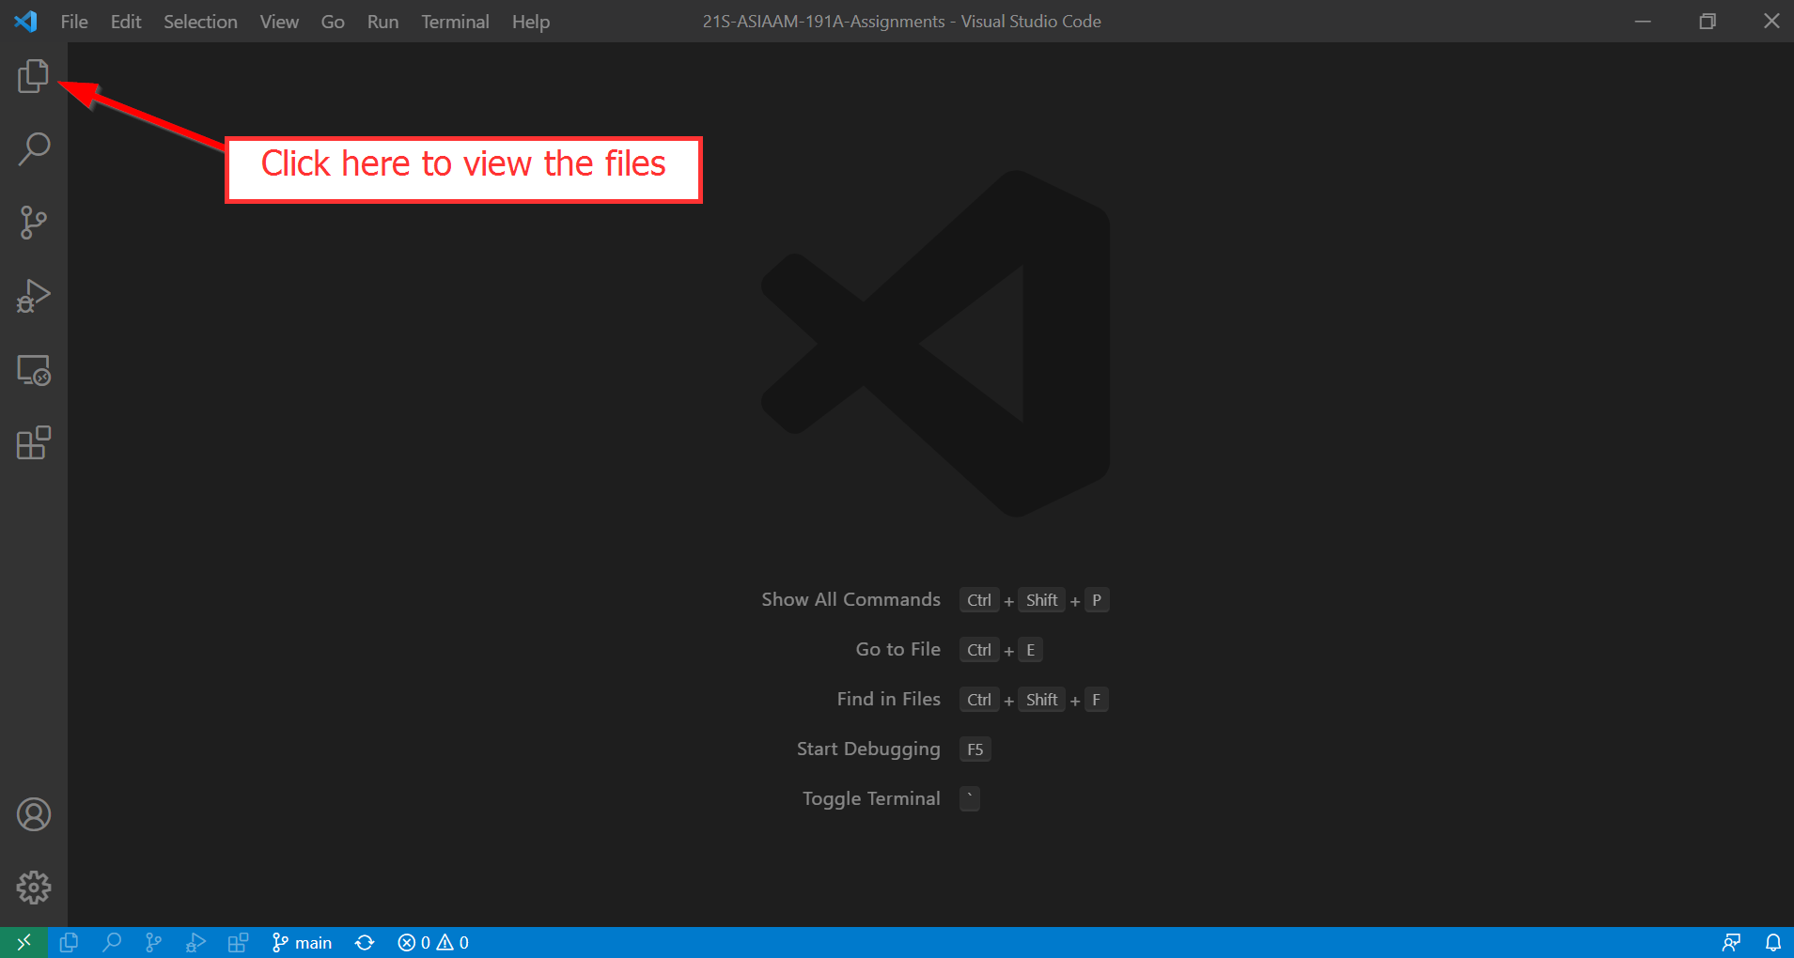Click the green remote window indicator
Viewport: 1794px width, 958px height.
tap(23, 942)
